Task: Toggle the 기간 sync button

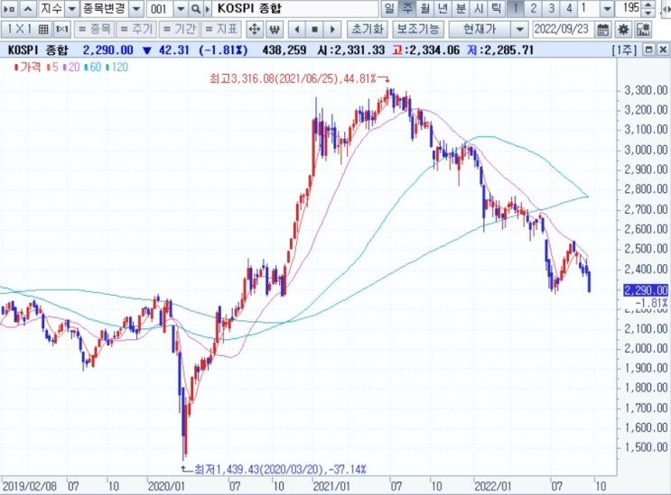Action: tap(179, 29)
